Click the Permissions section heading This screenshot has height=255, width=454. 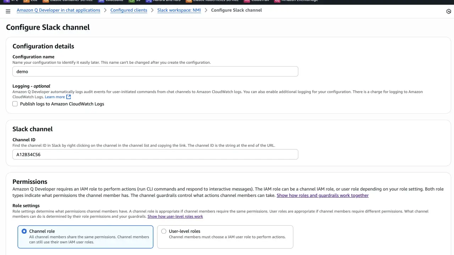pyautogui.click(x=30, y=182)
